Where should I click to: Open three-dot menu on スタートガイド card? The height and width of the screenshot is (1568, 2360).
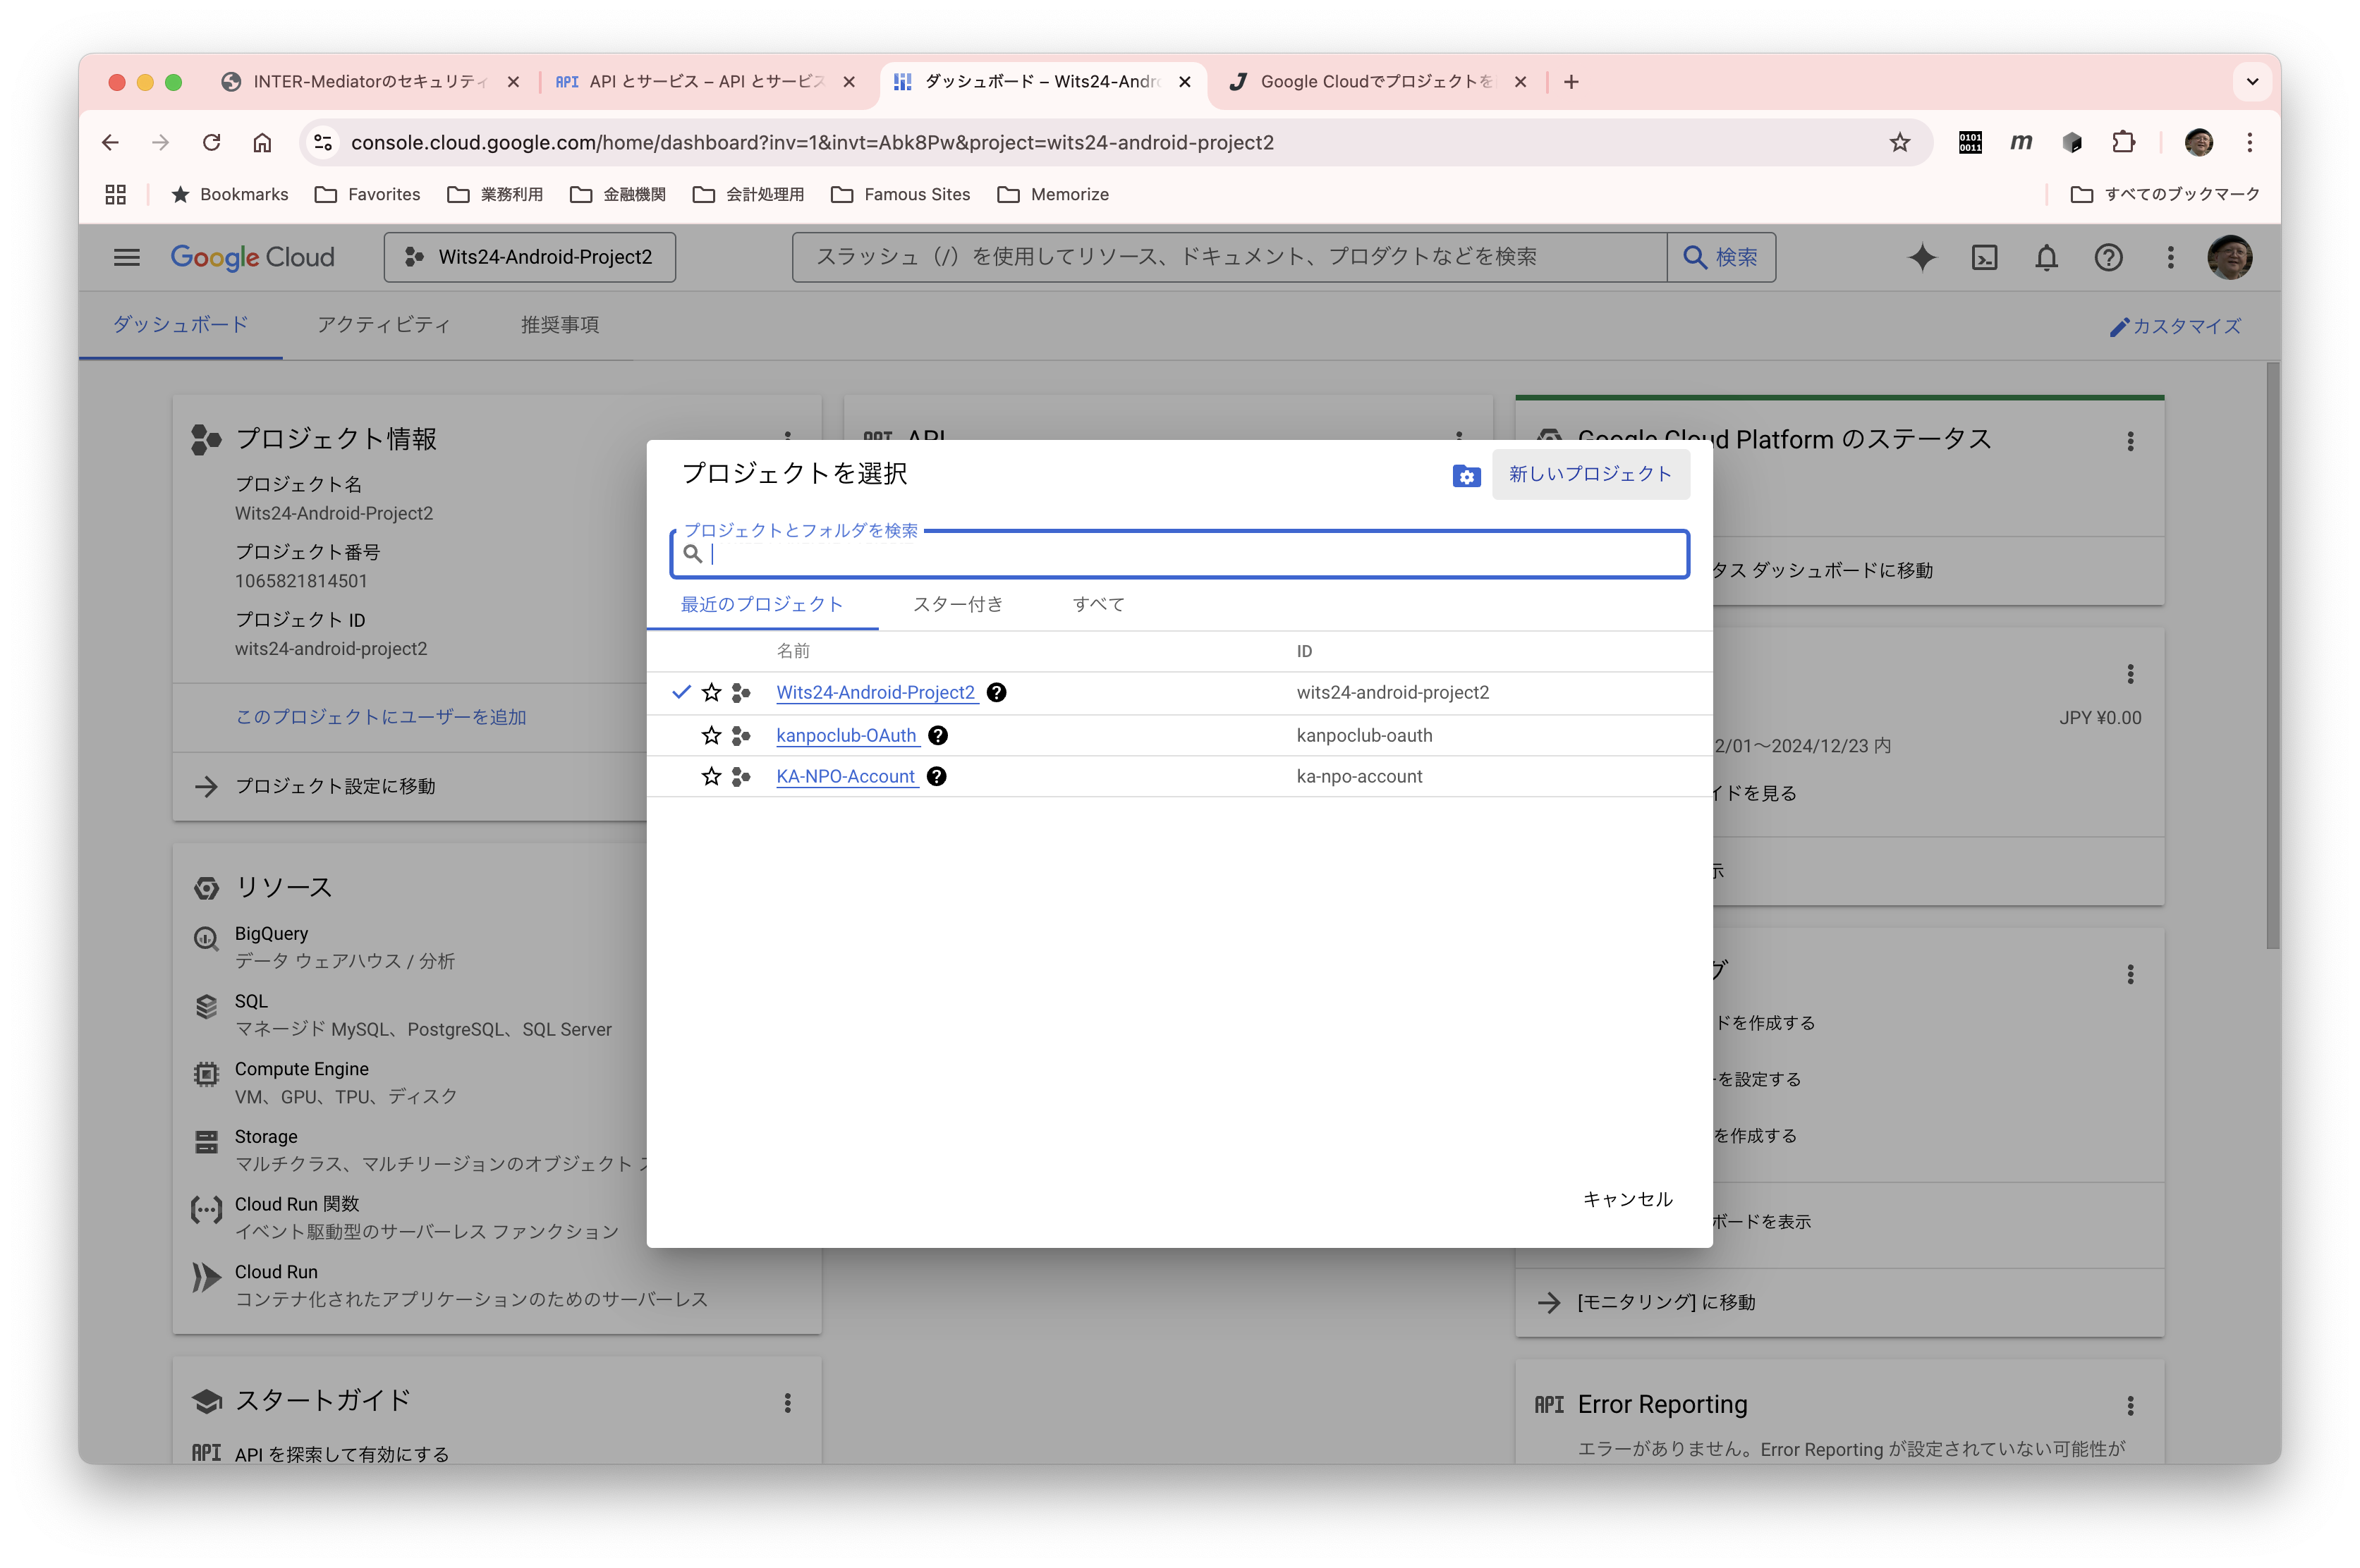coord(787,1402)
